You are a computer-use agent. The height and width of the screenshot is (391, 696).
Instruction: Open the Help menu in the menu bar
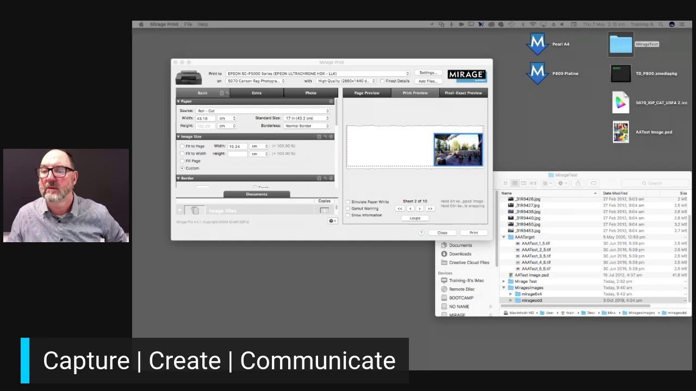(x=203, y=24)
